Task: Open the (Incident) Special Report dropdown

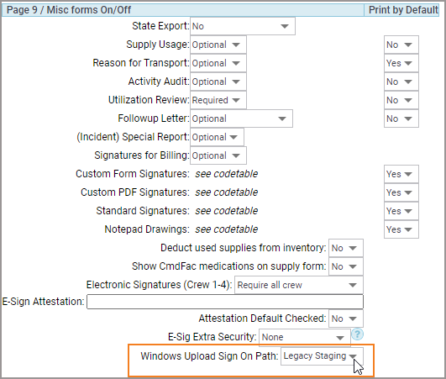Action: pyautogui.click(x=217, y=137)
